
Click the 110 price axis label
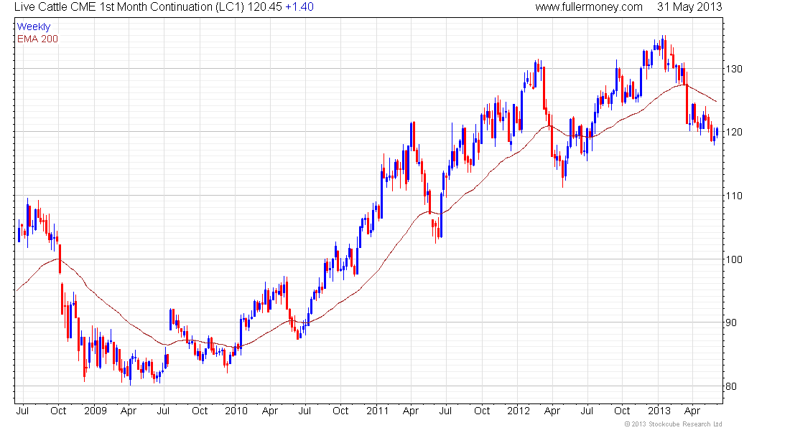pos(733,196)
